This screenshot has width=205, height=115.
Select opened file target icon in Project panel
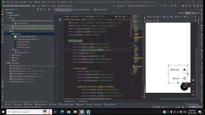pyautogui.click(x=38, y=10)
